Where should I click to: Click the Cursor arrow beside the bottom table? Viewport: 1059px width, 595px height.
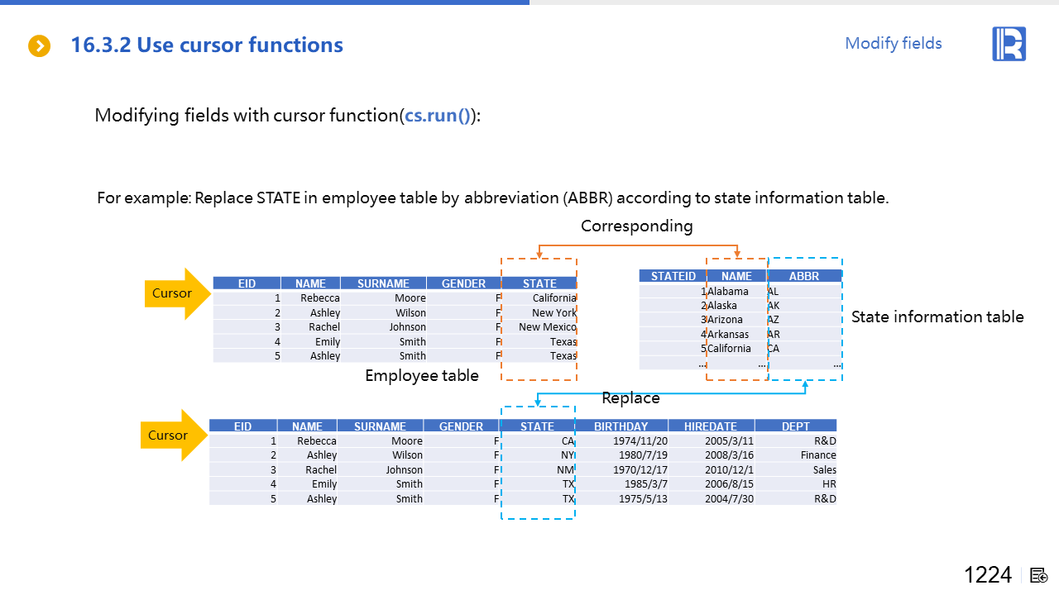172,436
